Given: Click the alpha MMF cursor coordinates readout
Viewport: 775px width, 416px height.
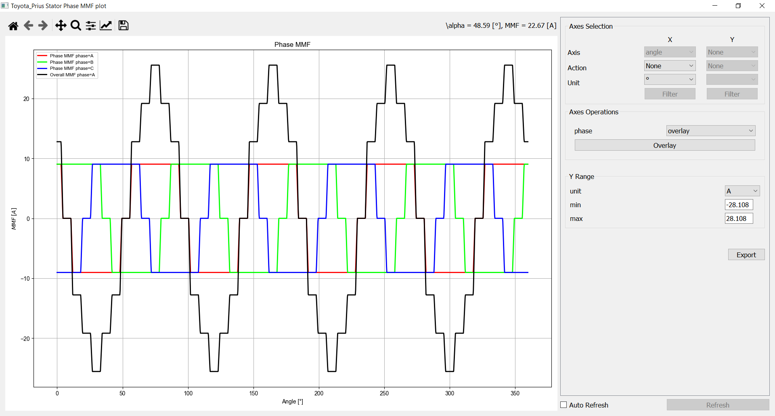Looking at the screenshot, I should 501,25.
